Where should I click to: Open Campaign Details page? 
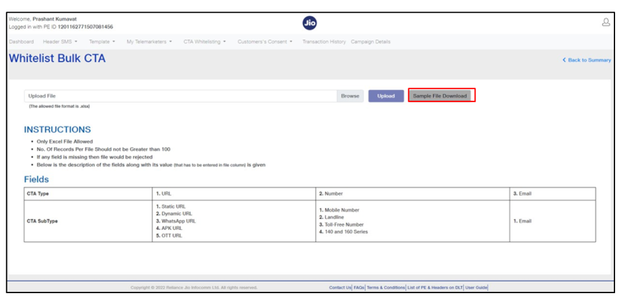[x=371, y=42]
